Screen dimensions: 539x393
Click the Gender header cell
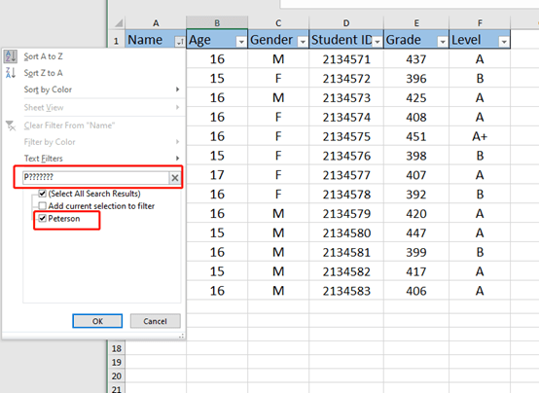pyautogui.click(x=278, y=39)
